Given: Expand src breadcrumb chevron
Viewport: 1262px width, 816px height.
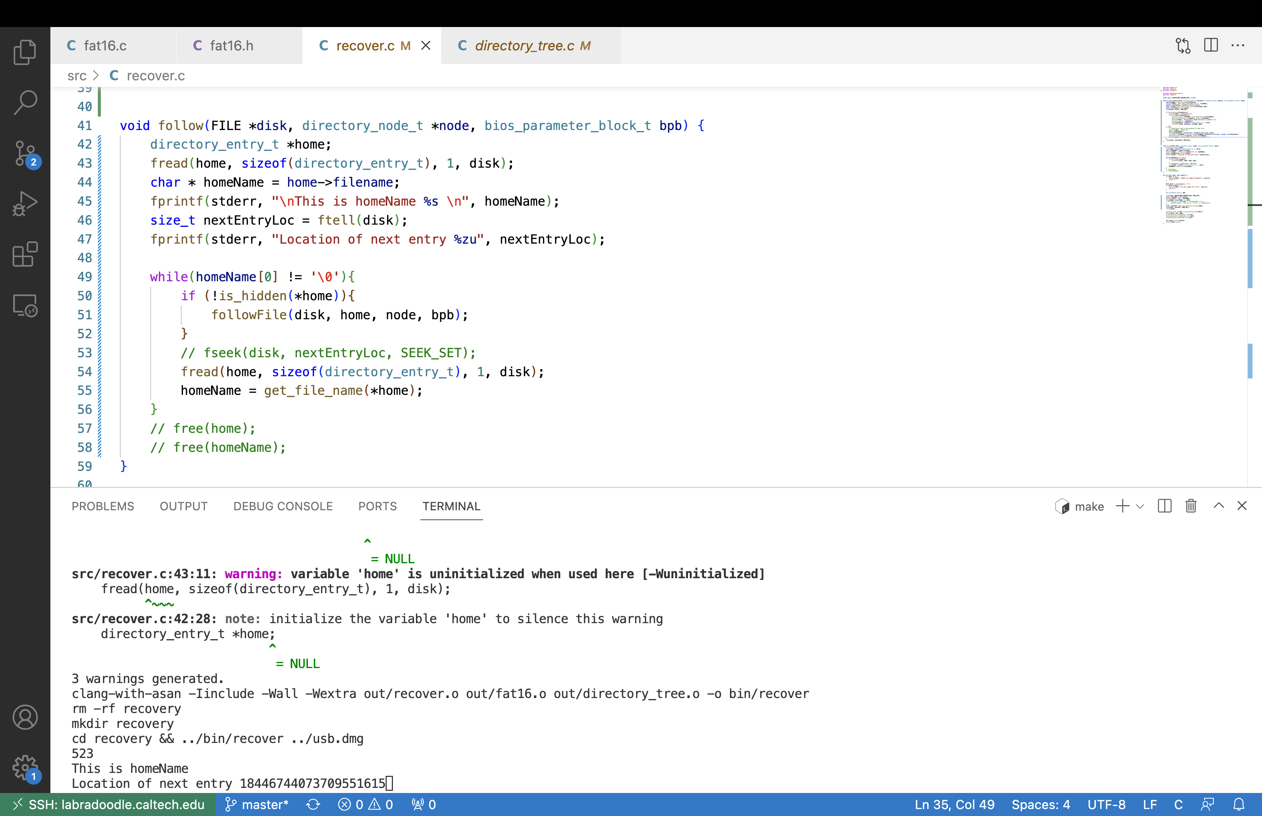Looking at the screenshot, I should [96, 76].
